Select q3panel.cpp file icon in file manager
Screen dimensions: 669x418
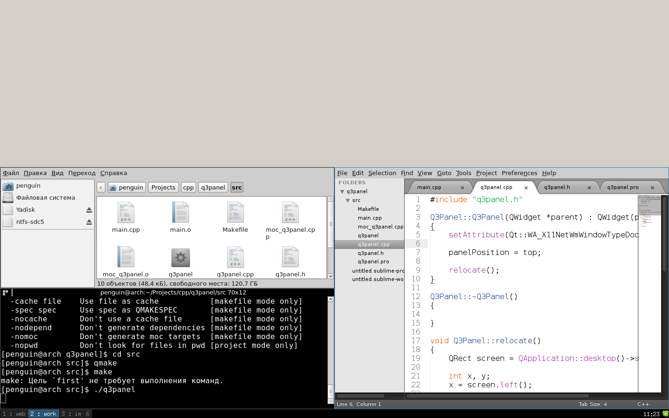236,257
